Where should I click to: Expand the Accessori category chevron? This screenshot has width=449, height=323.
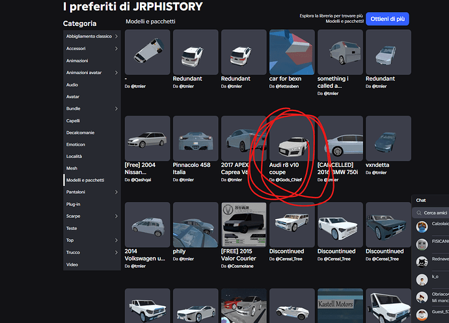[x=116, y=49]
